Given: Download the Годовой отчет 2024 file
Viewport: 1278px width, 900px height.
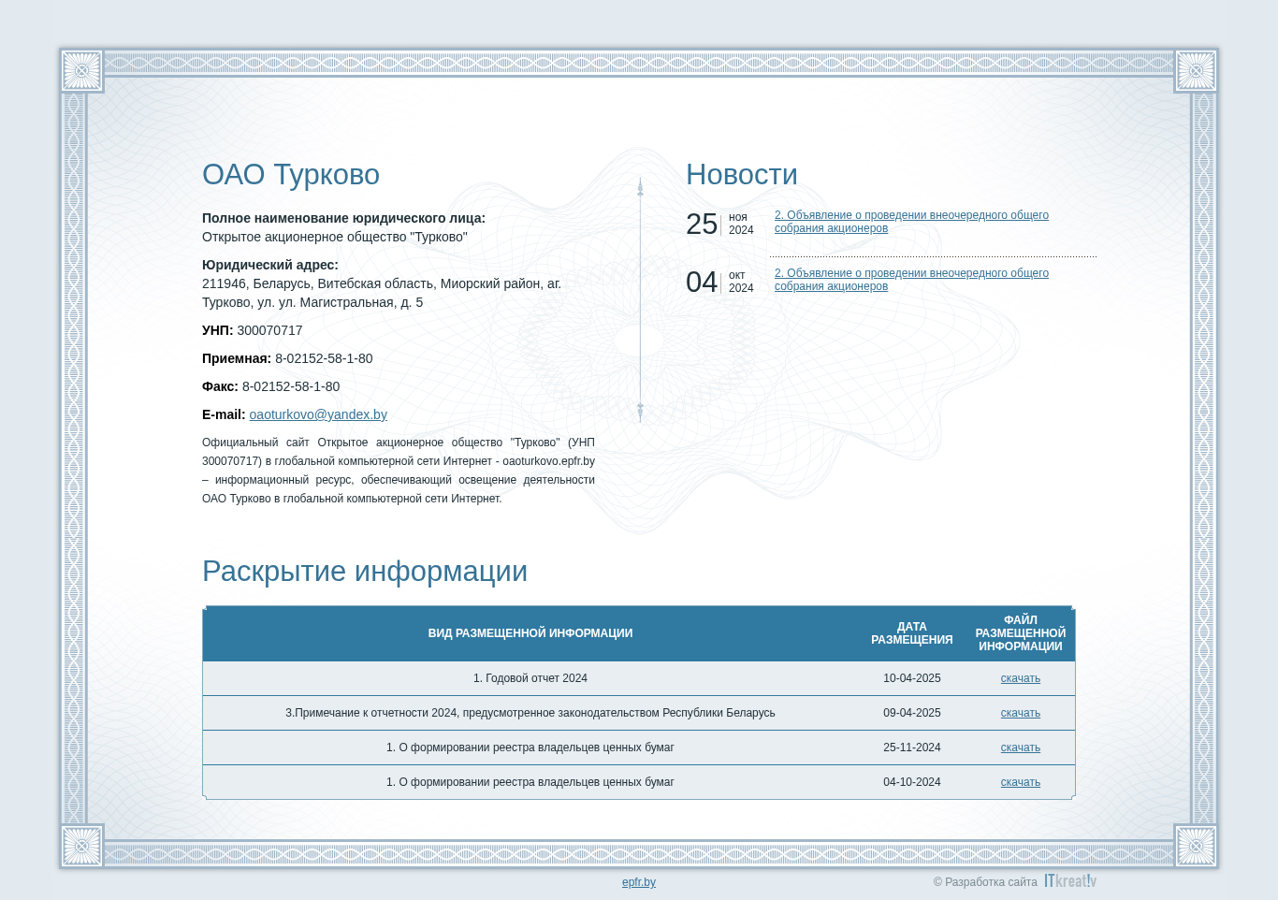Looking at the screenshot, I should pyautogui.click(x=1020, y=678).
